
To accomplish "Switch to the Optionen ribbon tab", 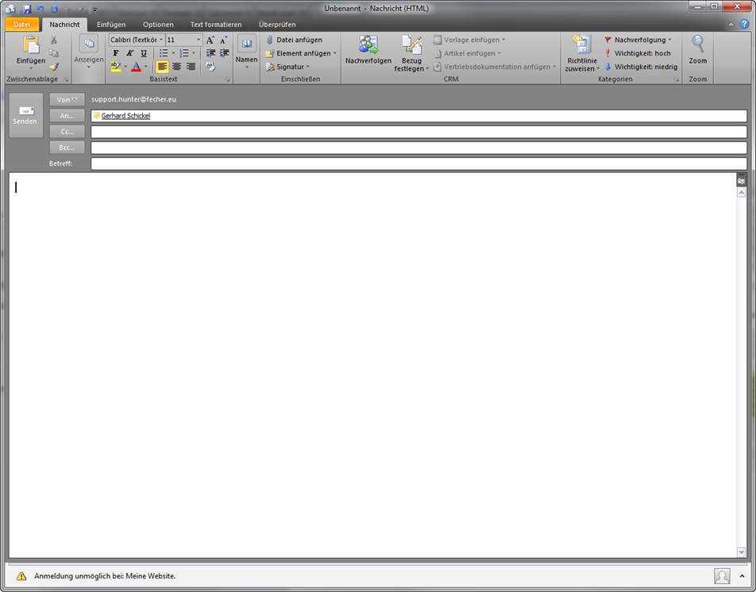I will point(158,25).
